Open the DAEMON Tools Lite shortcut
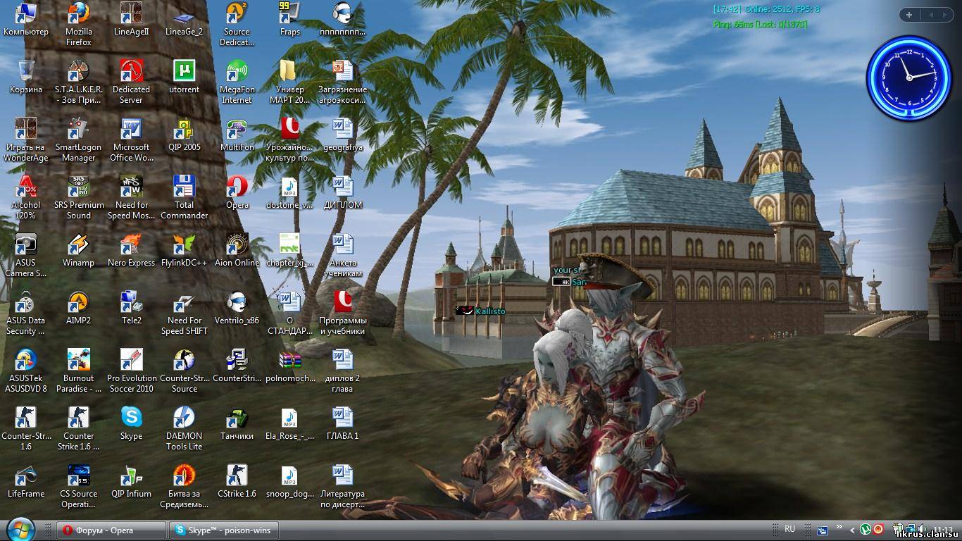This screenshot has width=962, height=541. (x=184, y=418)
